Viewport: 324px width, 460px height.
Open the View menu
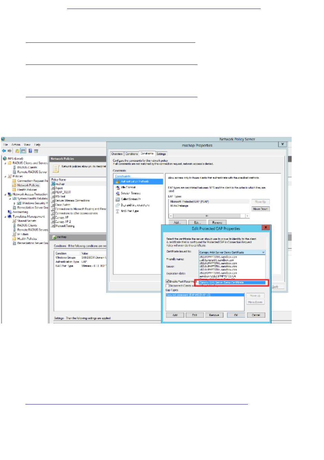coord(27,145)
